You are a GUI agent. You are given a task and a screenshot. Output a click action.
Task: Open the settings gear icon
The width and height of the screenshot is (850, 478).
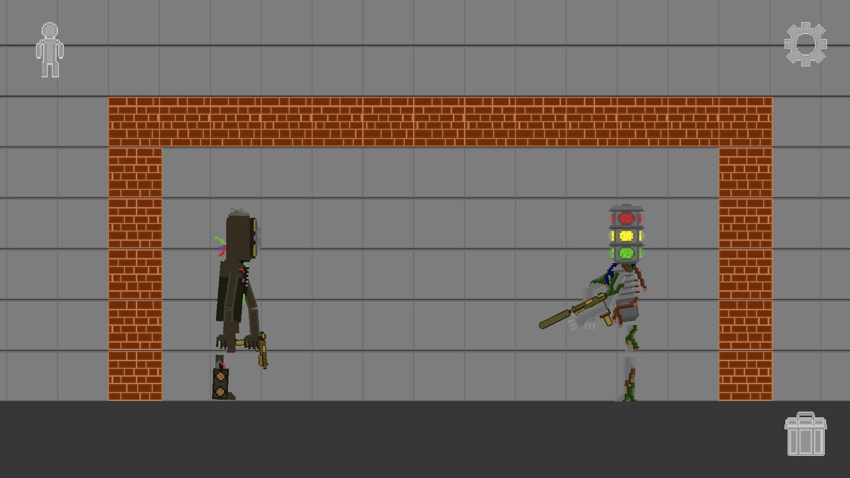tap(805, 44)
